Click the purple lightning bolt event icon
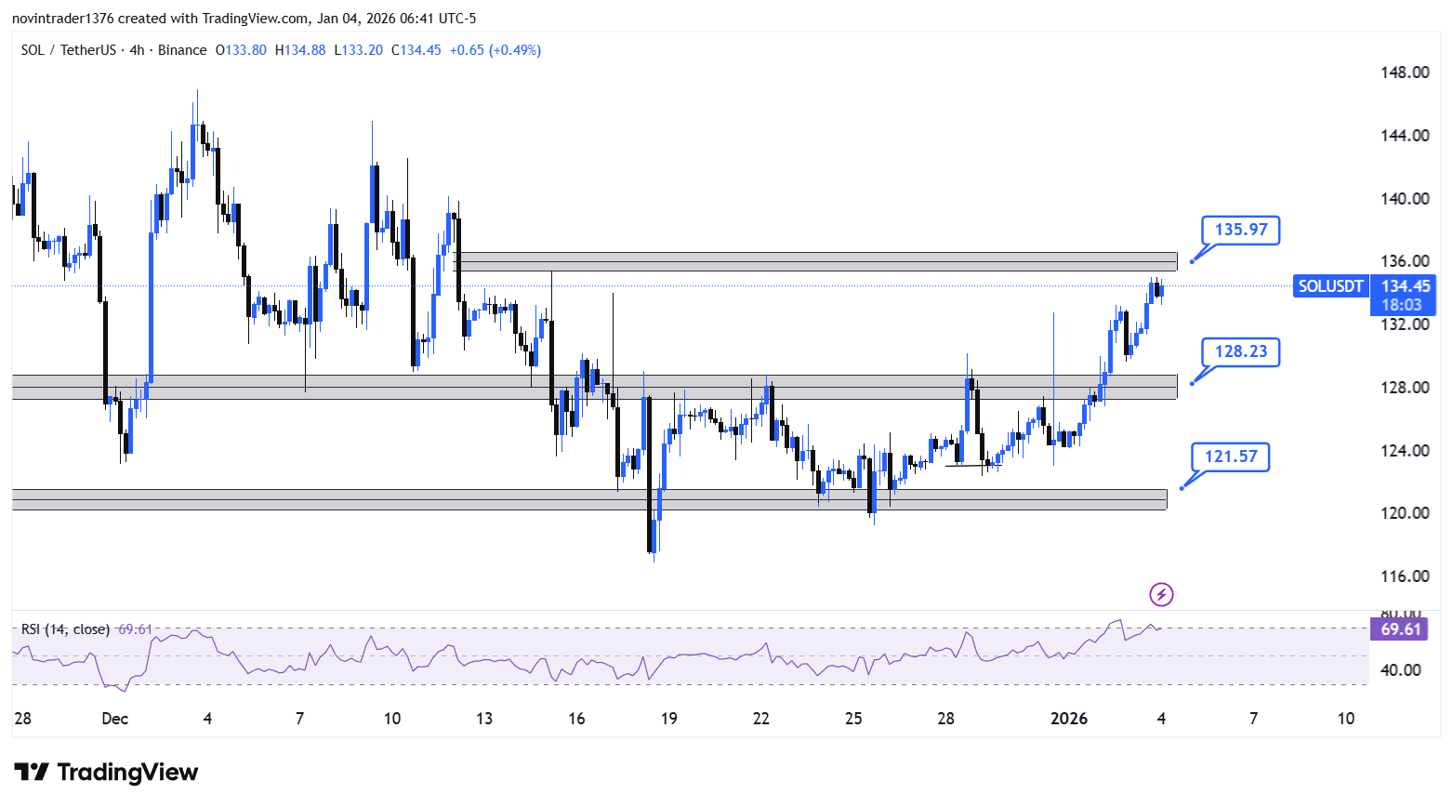Image resolution: width=1453 pixels, height=807 pixels. pos(1161,594)
